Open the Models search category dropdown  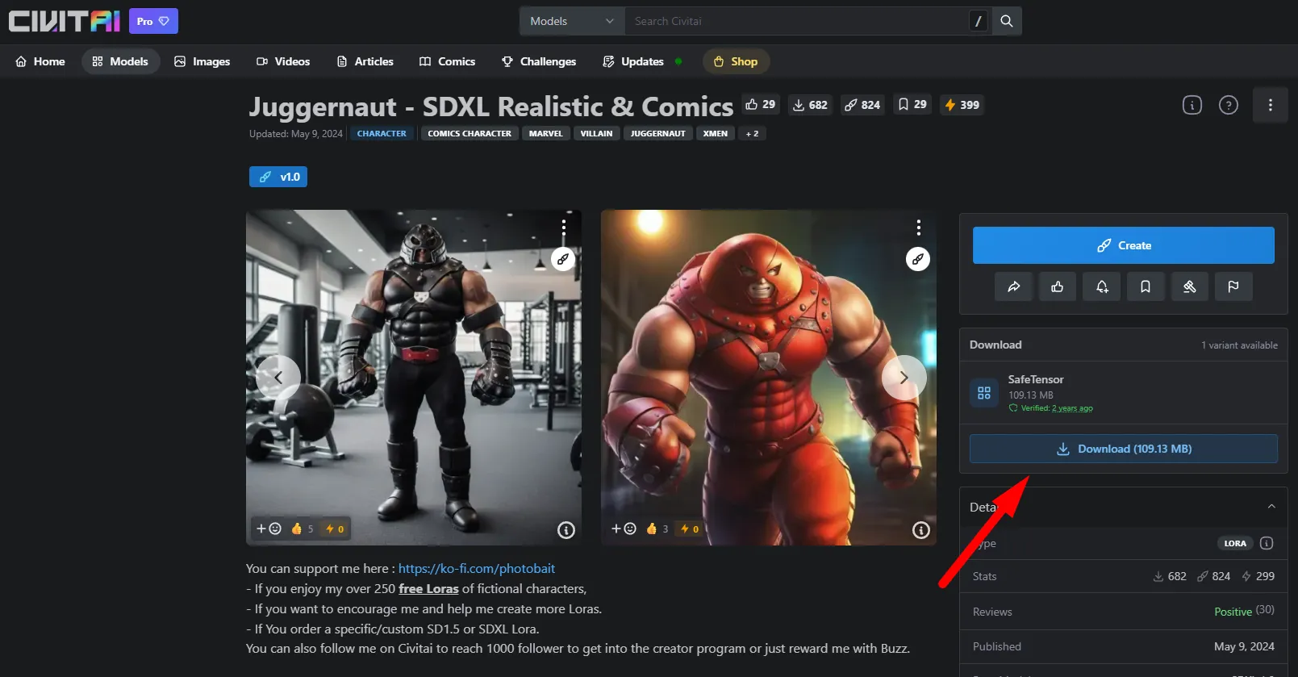(572, 21)
